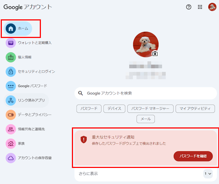
Task: Click the search magnifier icon
Action: (80, 93)
